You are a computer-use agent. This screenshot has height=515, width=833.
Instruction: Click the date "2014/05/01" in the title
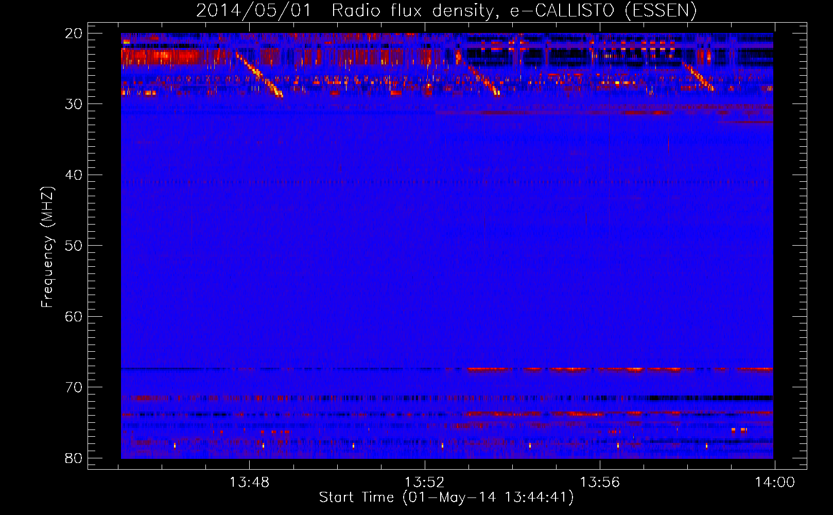[x=254, y=10]
